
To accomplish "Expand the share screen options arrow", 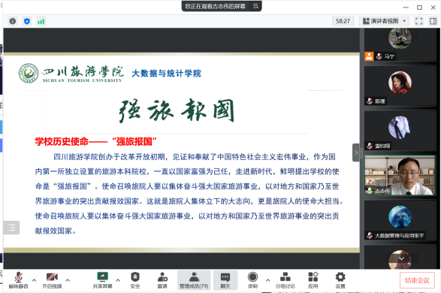I will (x=118, y=280).
